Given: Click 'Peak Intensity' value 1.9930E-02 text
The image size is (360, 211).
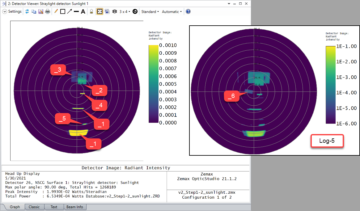Looking at the screenshot, I should pyautogui.click(x=77, y=192).
